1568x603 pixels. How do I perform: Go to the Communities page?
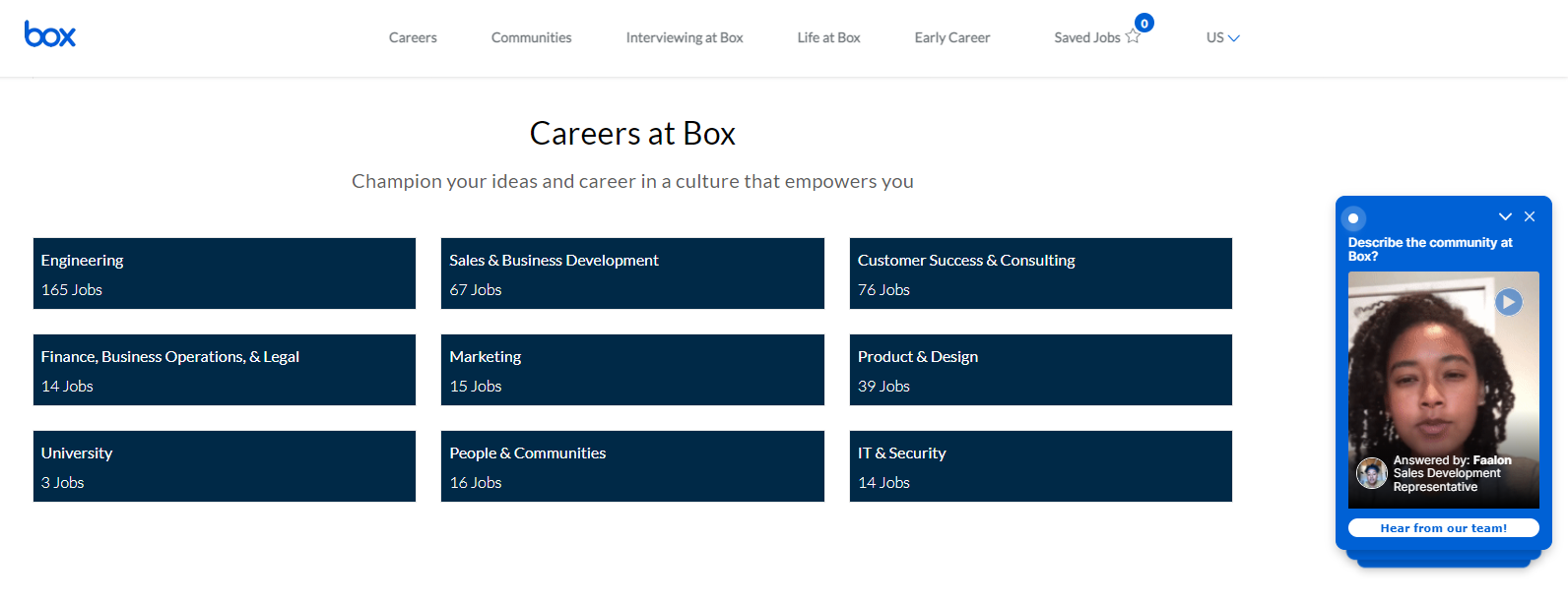click(x=531, y=37)
